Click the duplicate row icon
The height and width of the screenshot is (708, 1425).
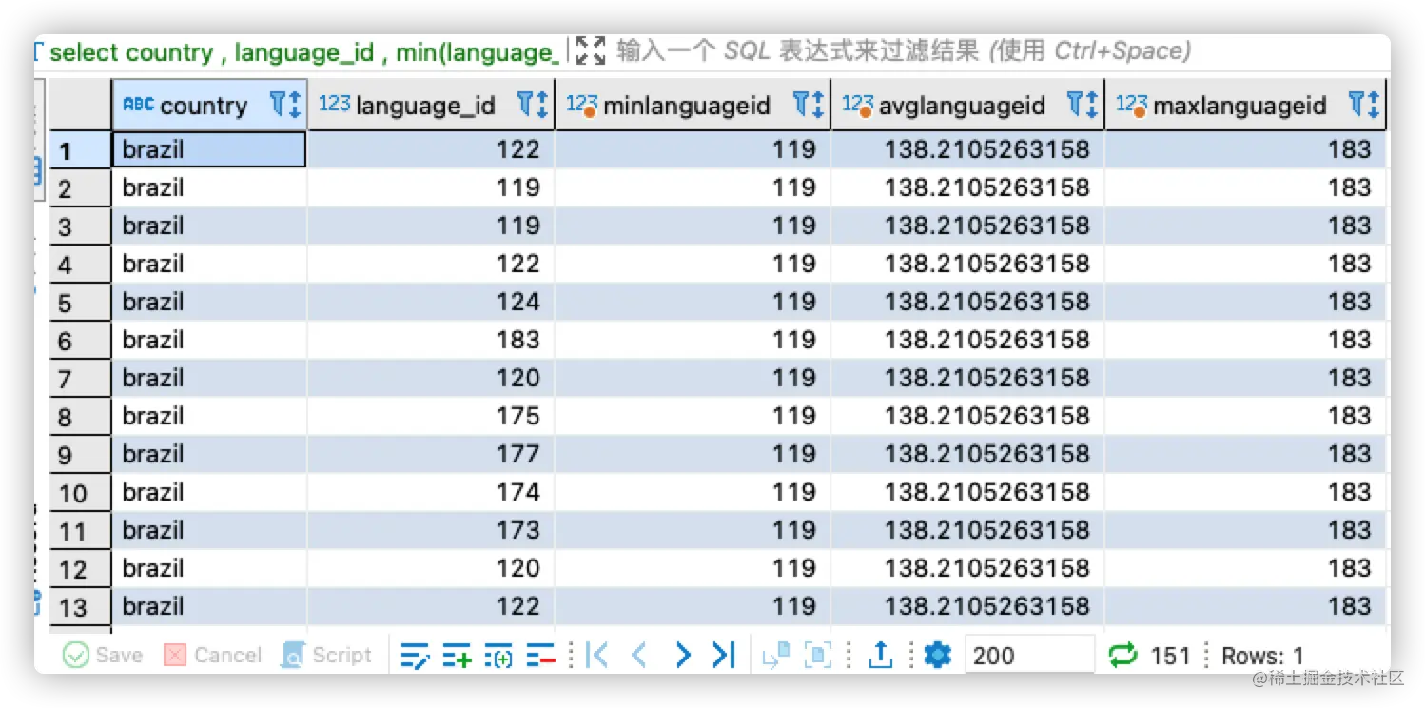click(x=498, y=655)
